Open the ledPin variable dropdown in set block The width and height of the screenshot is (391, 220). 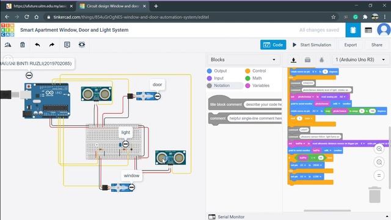point(300,144)
